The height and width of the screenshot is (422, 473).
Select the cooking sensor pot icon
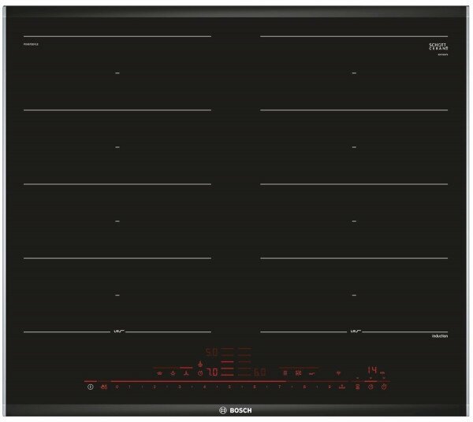pyautogui.click(x=159, y=373)
